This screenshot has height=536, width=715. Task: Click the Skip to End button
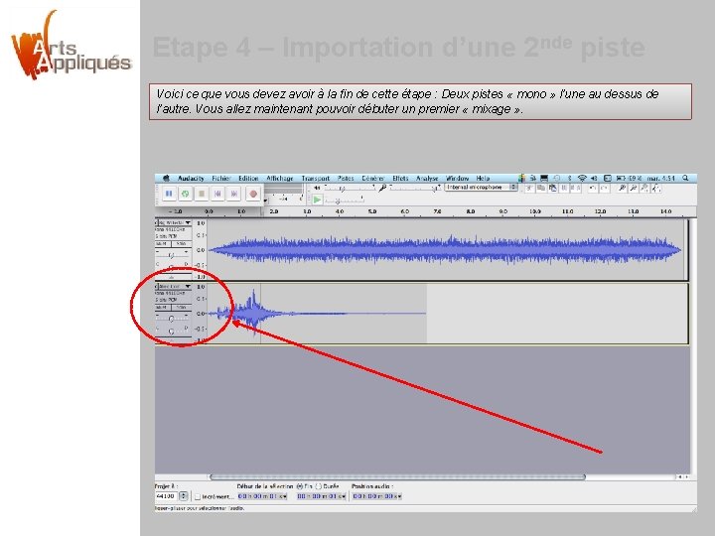point(234,194)
